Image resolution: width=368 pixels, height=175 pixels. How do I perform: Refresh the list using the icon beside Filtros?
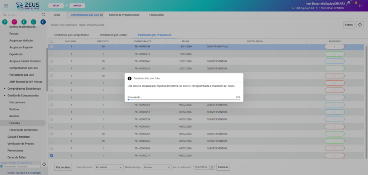(360, 25)
